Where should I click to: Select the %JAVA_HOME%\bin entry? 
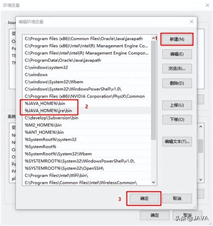click(87, 103)
